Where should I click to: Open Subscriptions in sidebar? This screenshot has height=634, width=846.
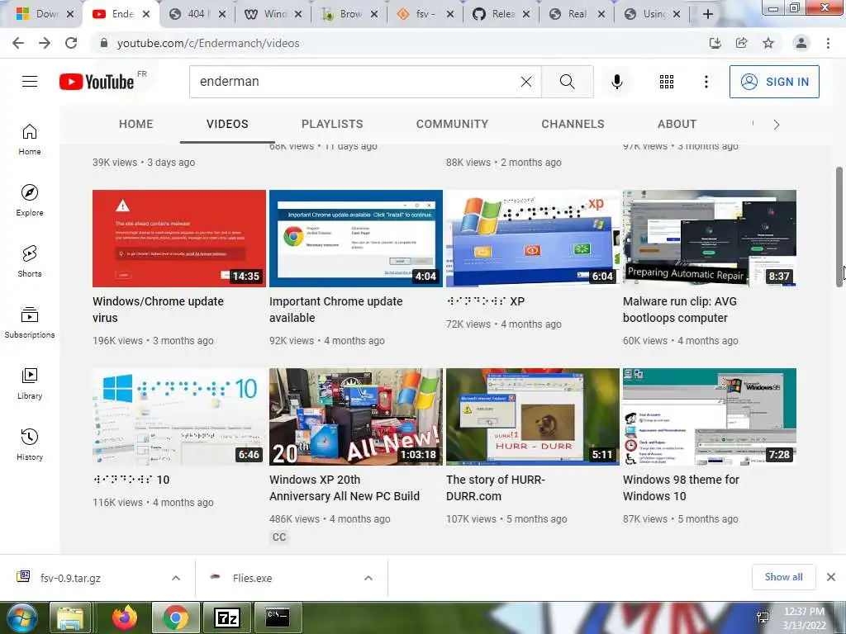click(x=30, y=323)
